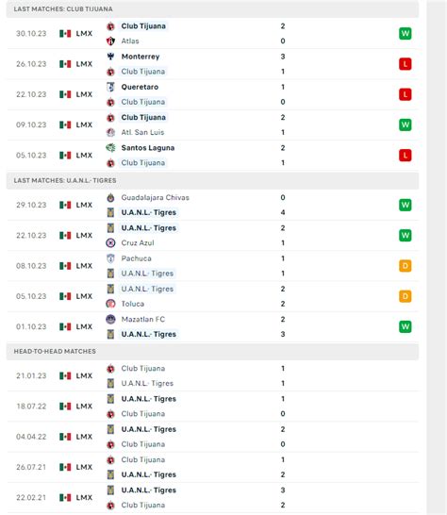
Task: Click the Mazatlan FC crest icon
Action: click(110, 319)
